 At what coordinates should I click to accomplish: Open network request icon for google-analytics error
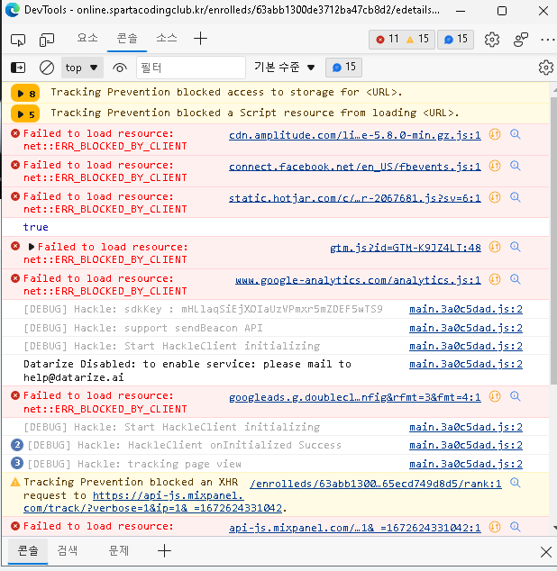coord(495,279)
